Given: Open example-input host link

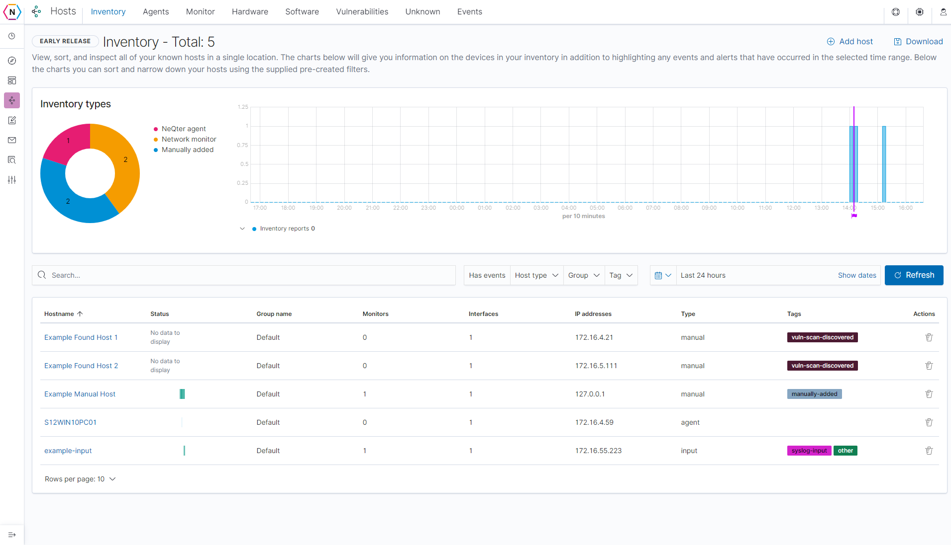Looking at the screenshot, I should (x=68, y=451).
